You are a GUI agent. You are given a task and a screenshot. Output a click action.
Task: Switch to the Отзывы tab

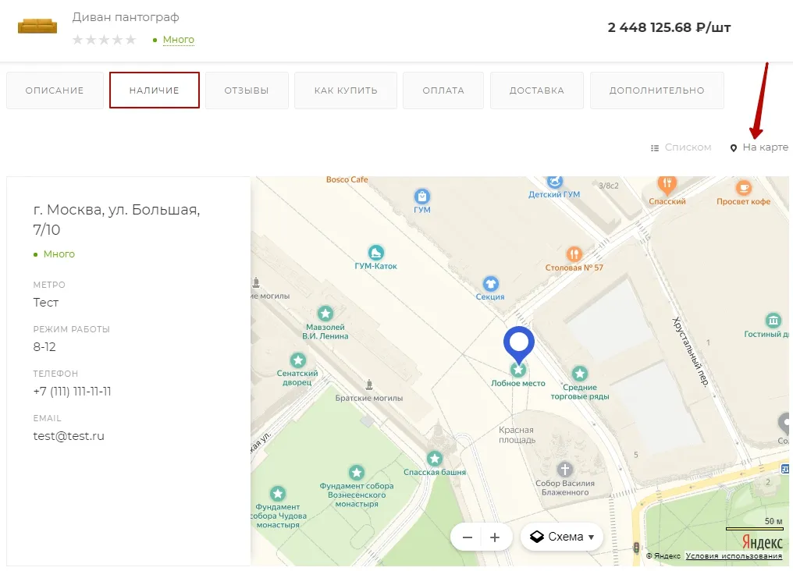(x=247, y=90)
